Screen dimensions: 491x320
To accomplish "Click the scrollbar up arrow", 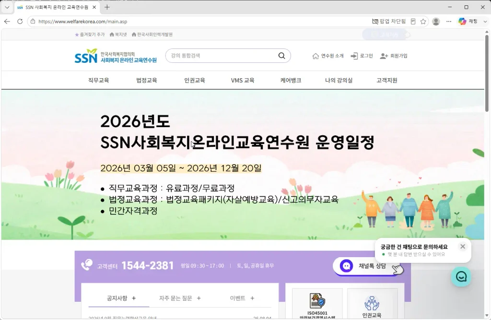I will (x=487, y=32).
